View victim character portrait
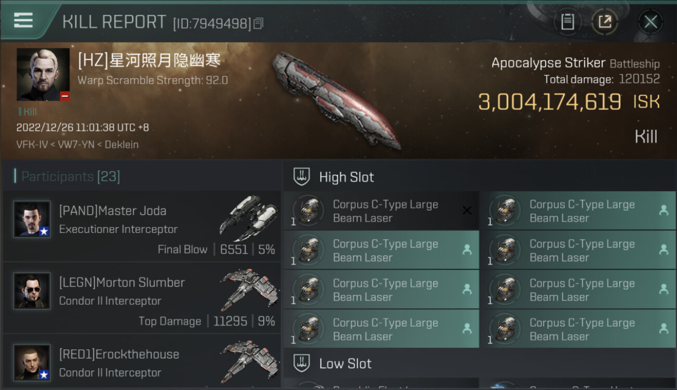677x390 pixels. point(43,74)
